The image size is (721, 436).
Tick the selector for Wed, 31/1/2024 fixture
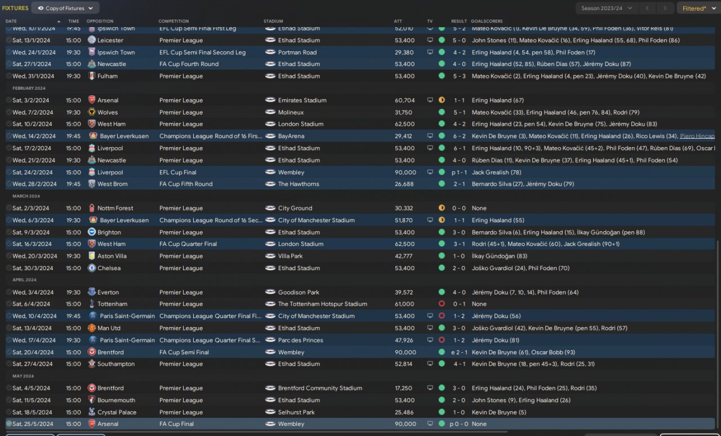[x=8, y=76]
